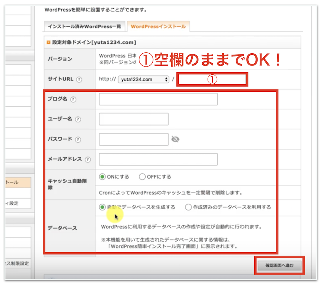Click the help icon beside パスワード
321x285 pixels.
[x=78, y=139]
